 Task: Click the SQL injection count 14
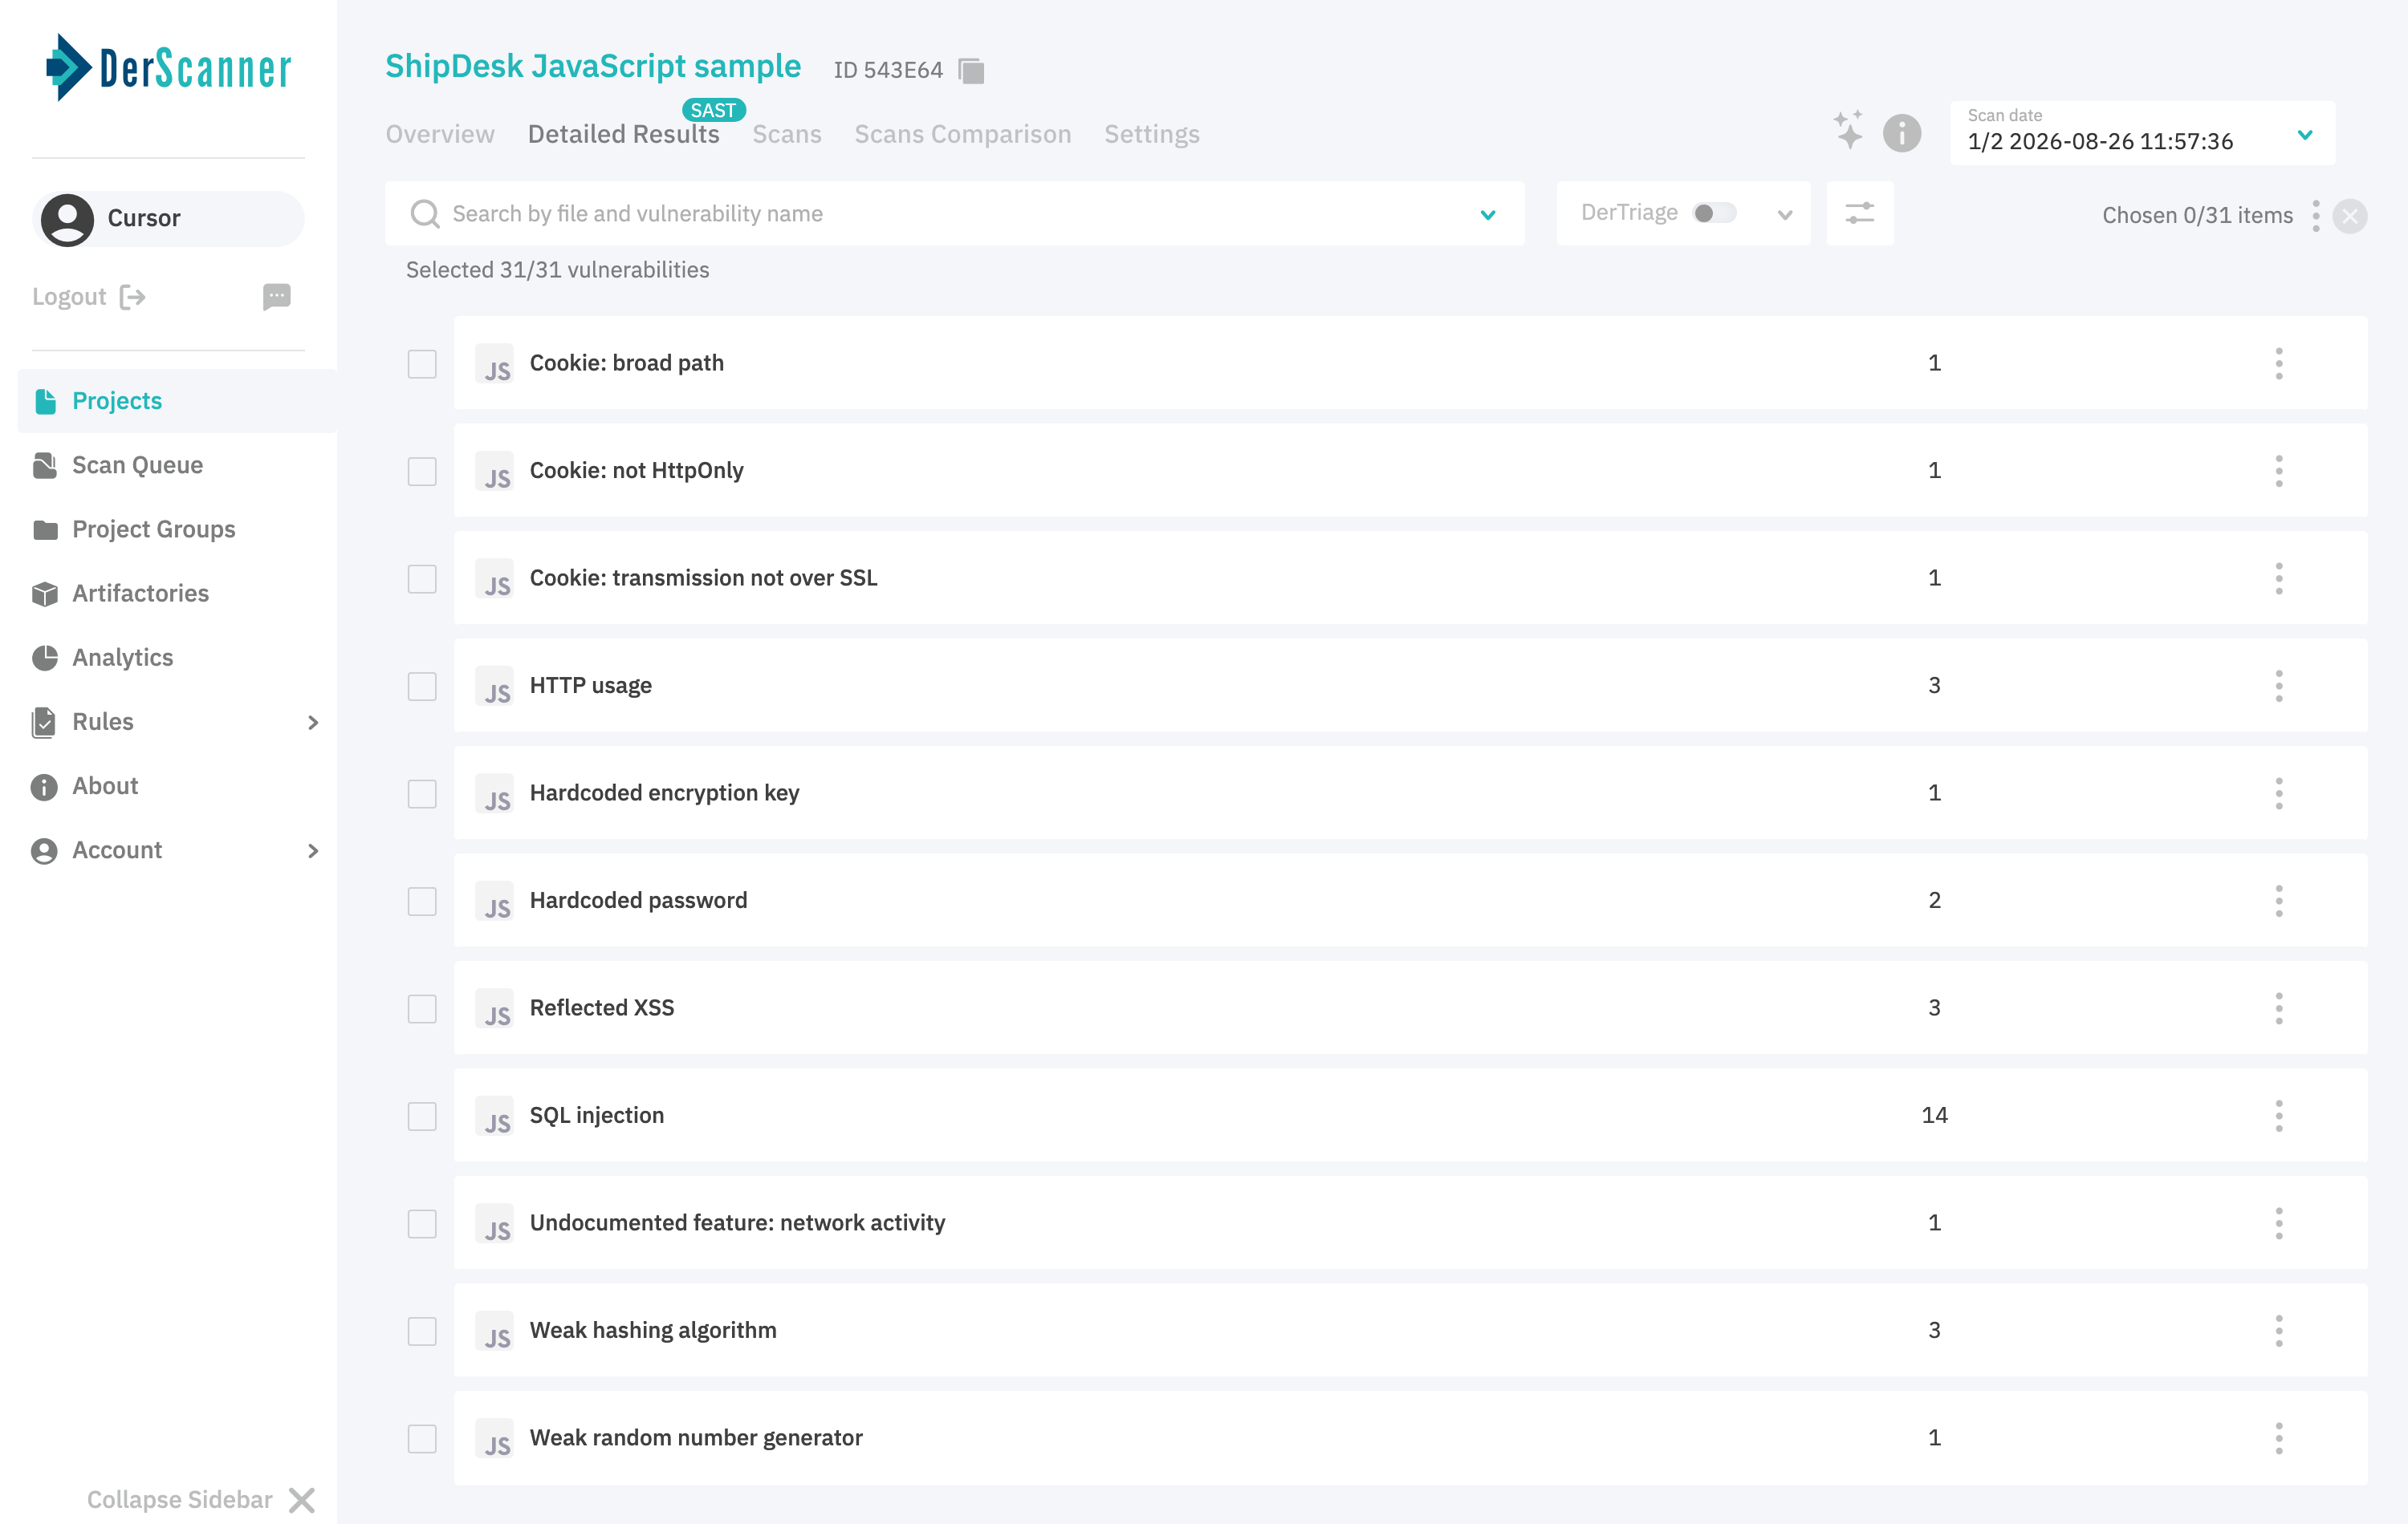1934,1115
